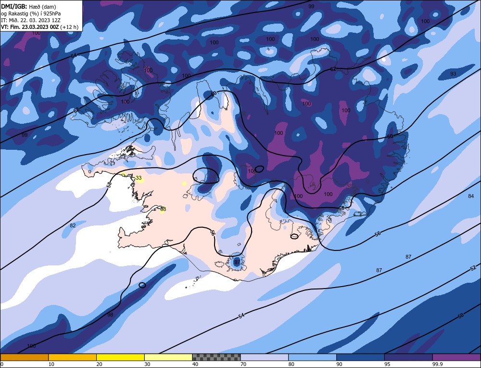This screenshot has width=481, height=368.
Task: Click the legend tick label '30'
Action: point(147,364)
